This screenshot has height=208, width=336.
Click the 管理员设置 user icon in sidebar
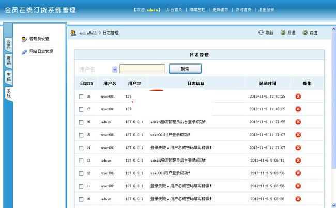pyautogui.click(x=24, y=39)
